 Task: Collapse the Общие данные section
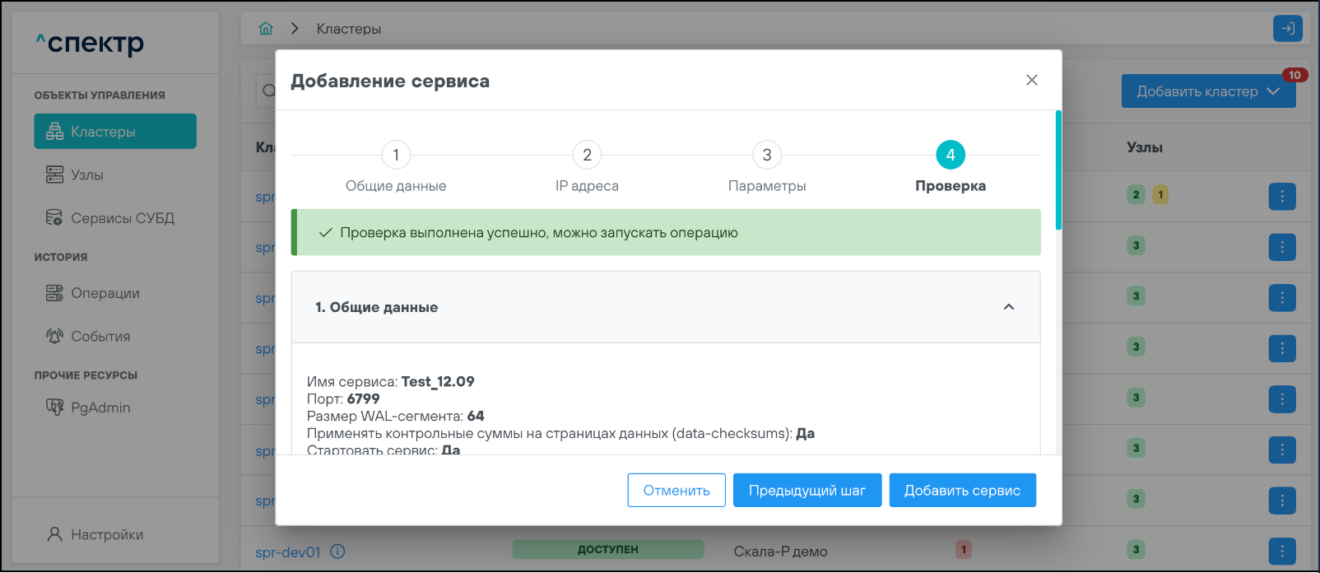(x=1008, y=307)
